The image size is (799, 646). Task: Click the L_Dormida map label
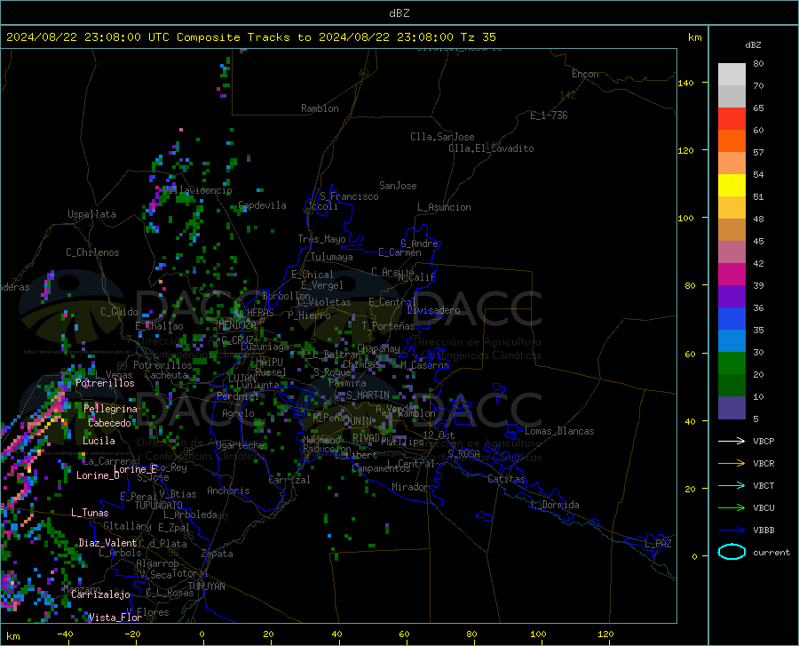[x=554, y=505]
